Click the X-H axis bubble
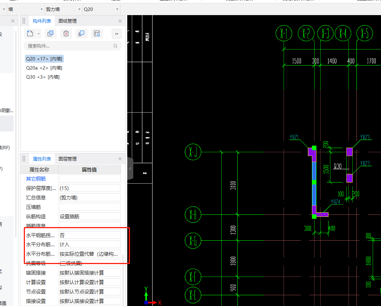381x306 pixels. click(x=193, y=215)
